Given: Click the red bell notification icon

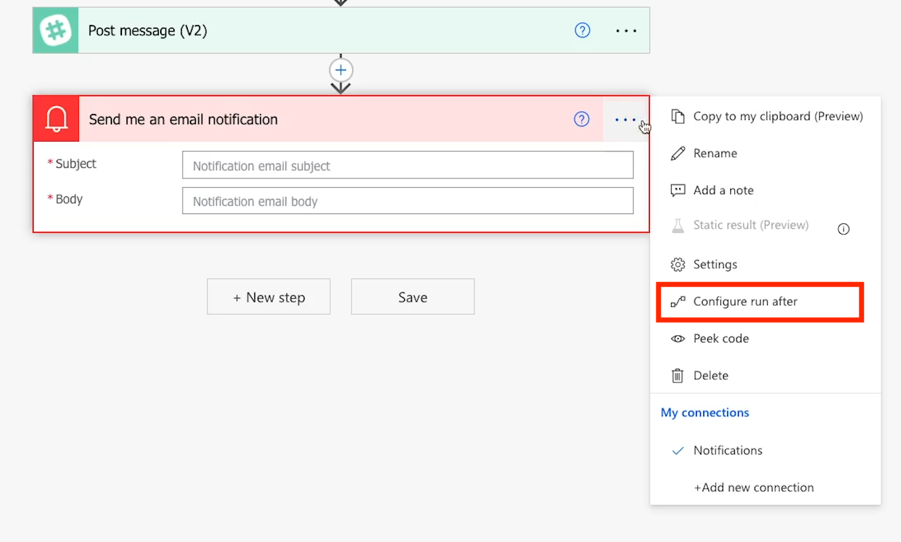Looking at the screenshot, I should pyautogui.click(x=56, y=119).
